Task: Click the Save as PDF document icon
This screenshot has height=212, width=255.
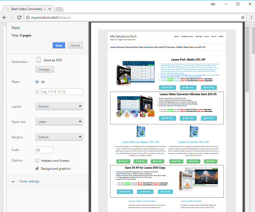Action: pyautogui.click(x=38, y=60)
